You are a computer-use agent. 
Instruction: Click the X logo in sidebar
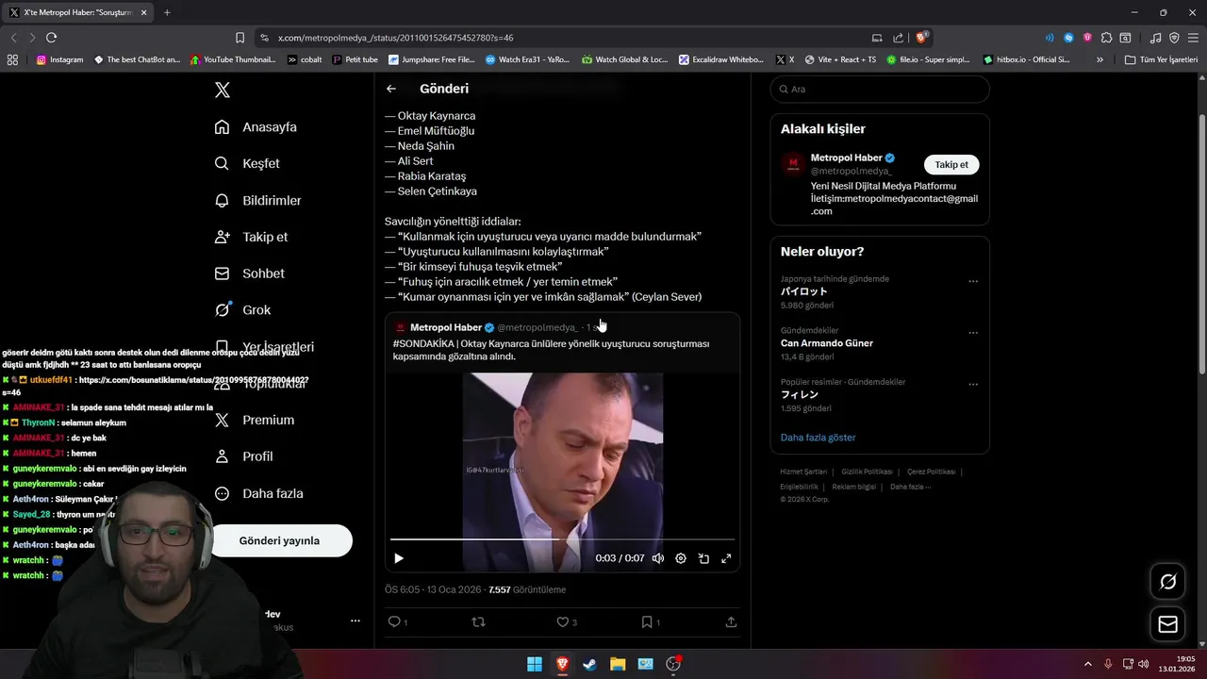[222, 90]
